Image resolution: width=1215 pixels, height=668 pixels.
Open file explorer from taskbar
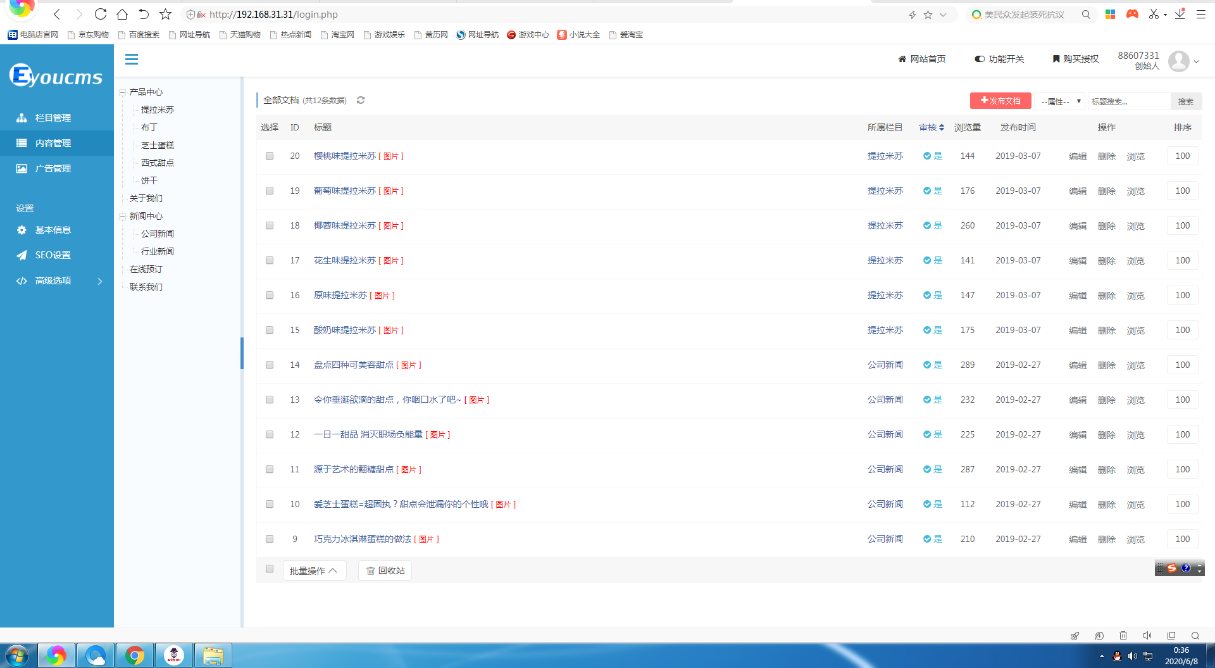pyautogui.click(x=213, y=655)
